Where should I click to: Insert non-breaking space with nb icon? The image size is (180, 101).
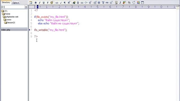57,3
